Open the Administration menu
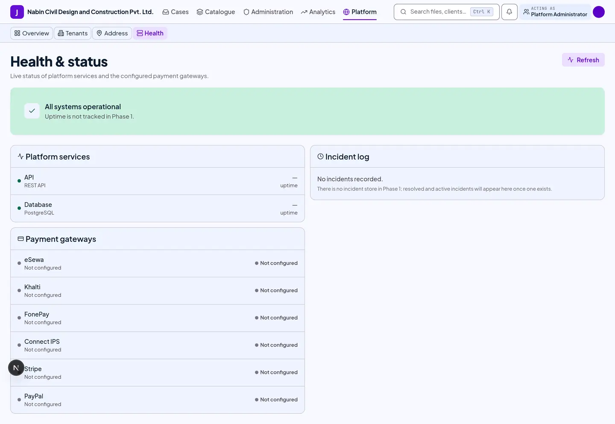 [268, 12]
